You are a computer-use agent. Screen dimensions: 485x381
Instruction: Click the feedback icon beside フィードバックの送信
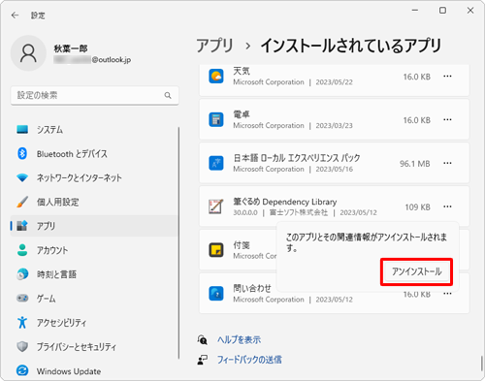203,360
